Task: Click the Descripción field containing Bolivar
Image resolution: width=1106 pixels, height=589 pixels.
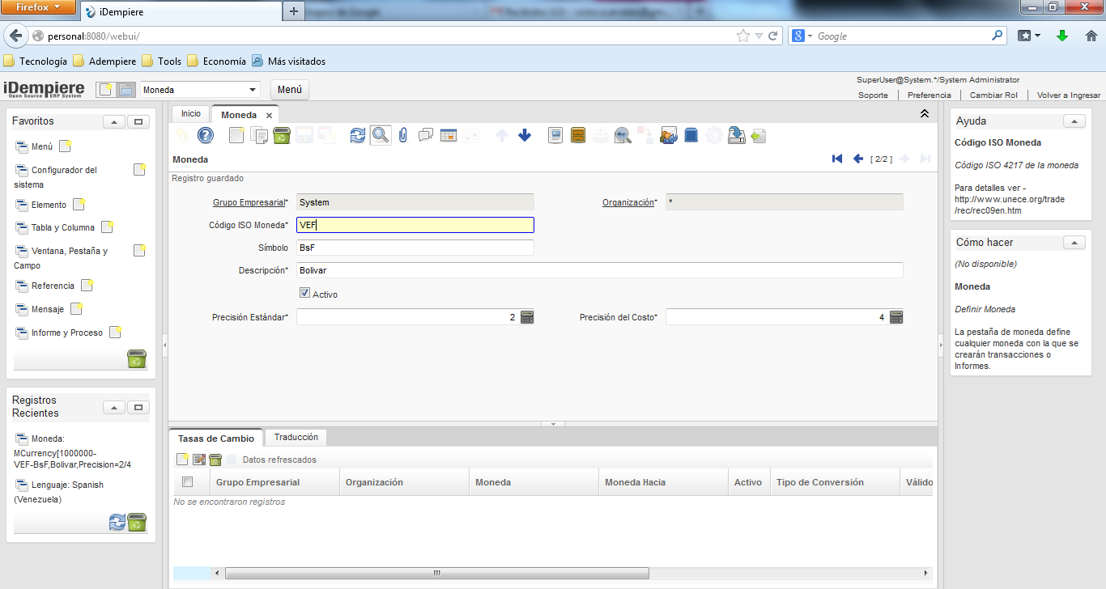Action: point(600,270)
